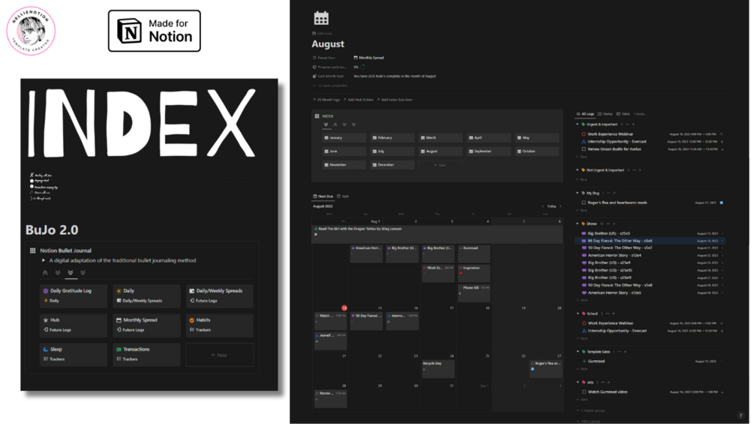Open the July month card
The width and height of the screenshot is (754, 424).
click(392, 151)
